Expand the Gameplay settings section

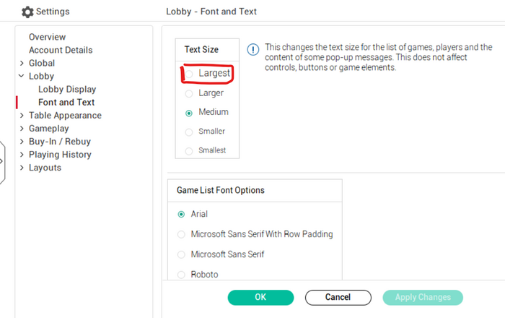tap(22, 129)
